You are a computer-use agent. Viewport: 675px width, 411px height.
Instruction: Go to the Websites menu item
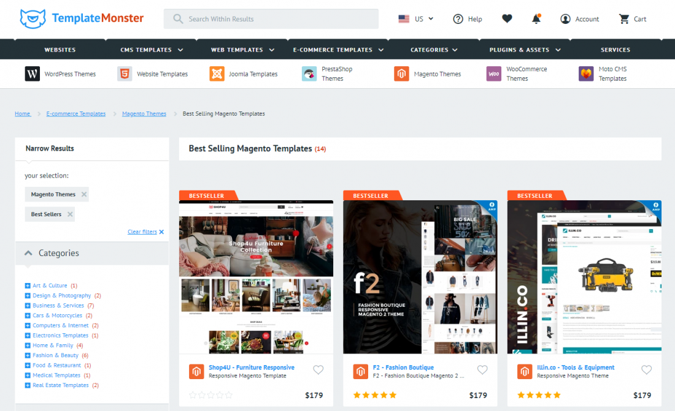coord(60,50)
